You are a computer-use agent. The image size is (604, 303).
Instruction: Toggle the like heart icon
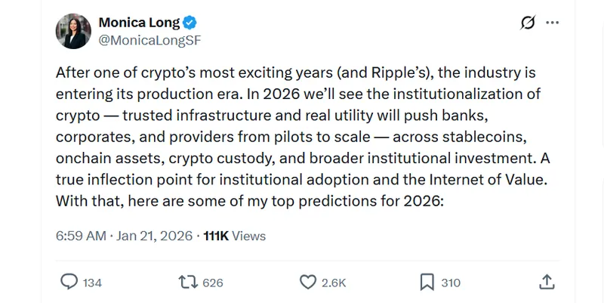[307, 282]
